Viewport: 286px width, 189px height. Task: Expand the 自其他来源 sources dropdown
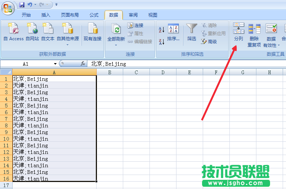(68, 45)
